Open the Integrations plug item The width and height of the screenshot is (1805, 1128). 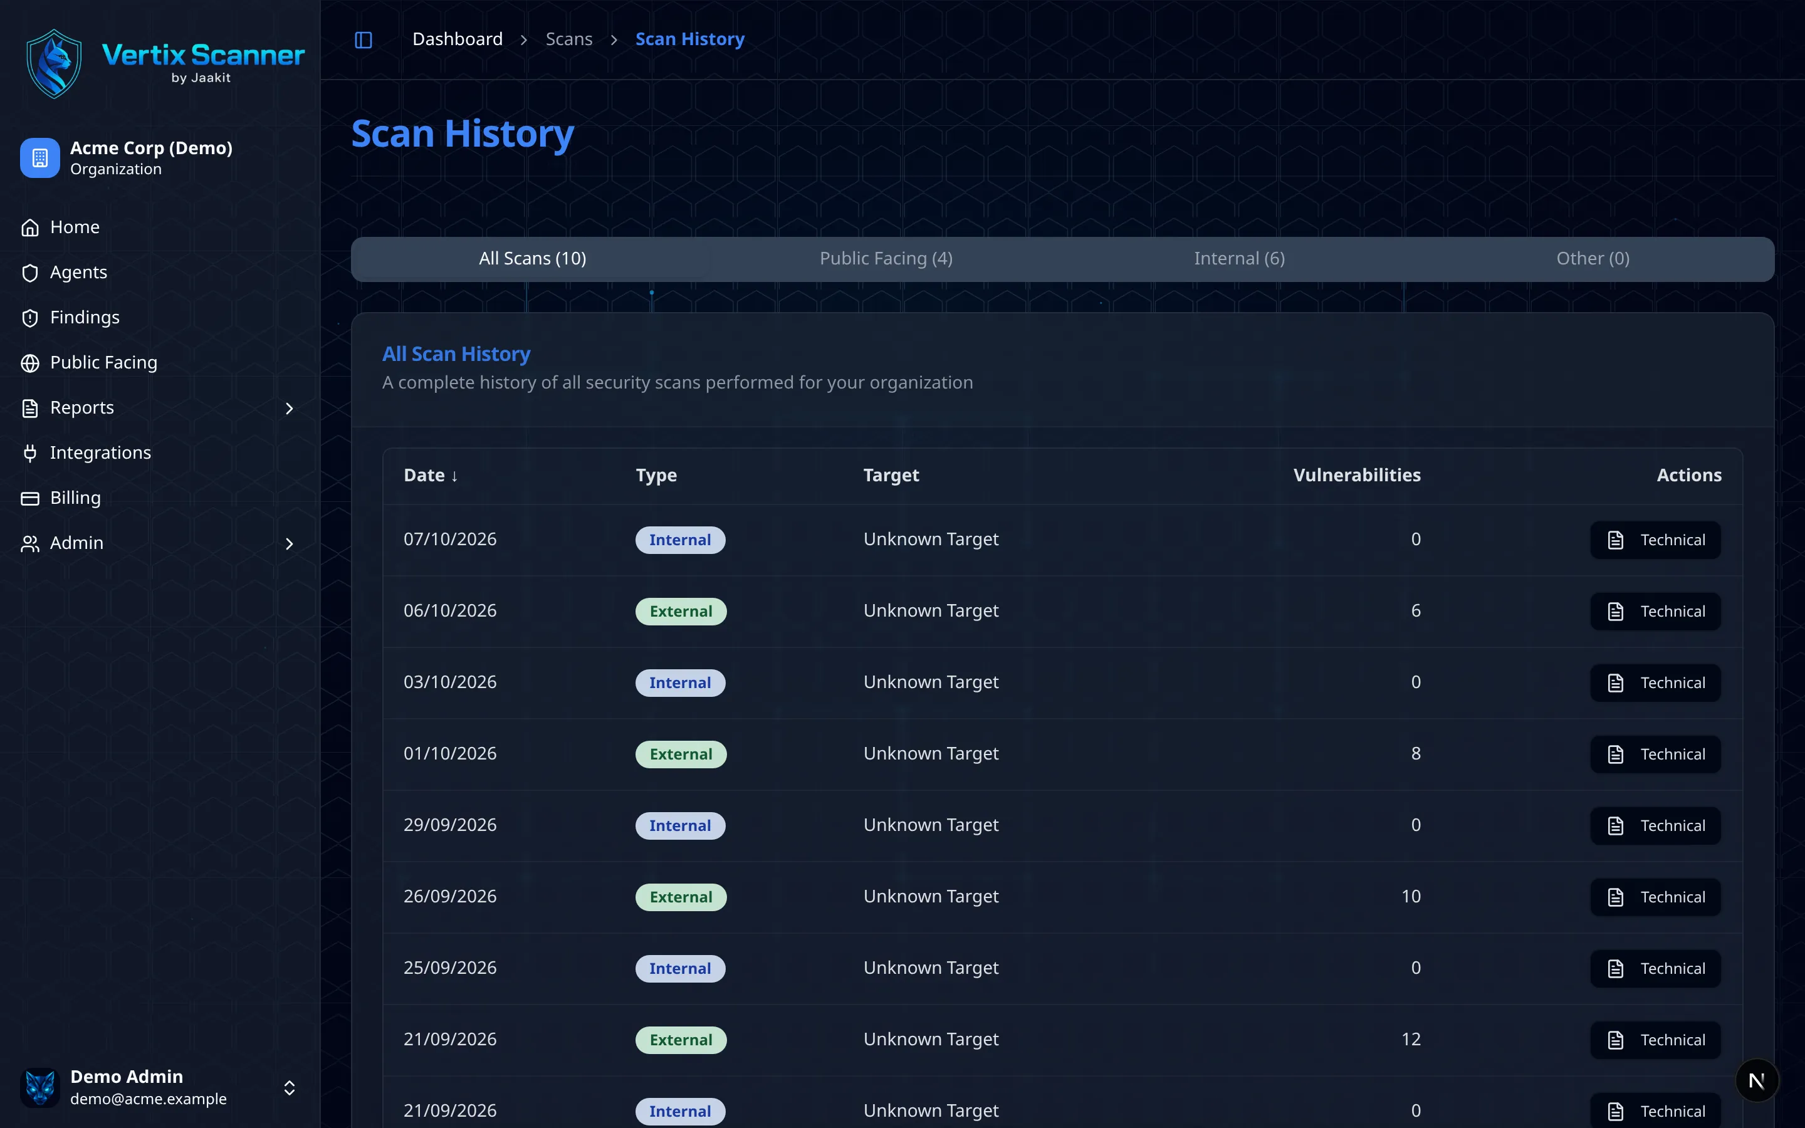pyautogui.click(x=160, y=453)
